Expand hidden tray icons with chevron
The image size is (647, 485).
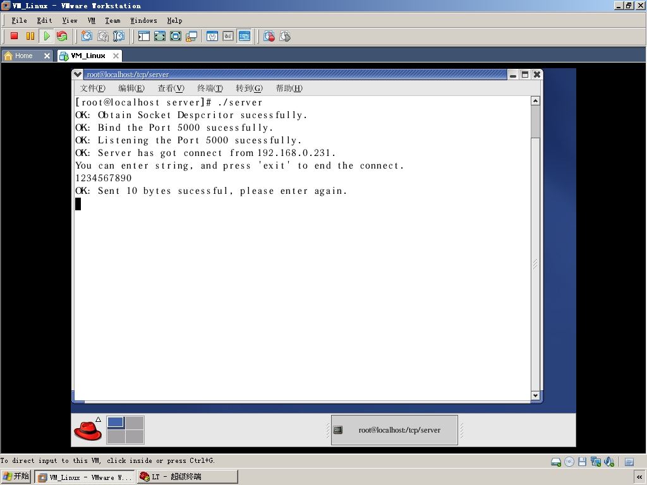tap(639, 477)
